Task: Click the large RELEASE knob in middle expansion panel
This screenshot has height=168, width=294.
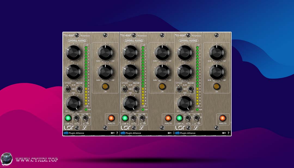Action: pos(162,72)
